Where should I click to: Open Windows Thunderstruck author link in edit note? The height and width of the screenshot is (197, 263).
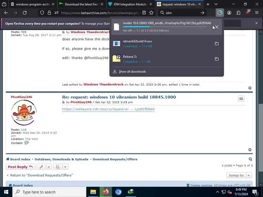coord(104,84)
